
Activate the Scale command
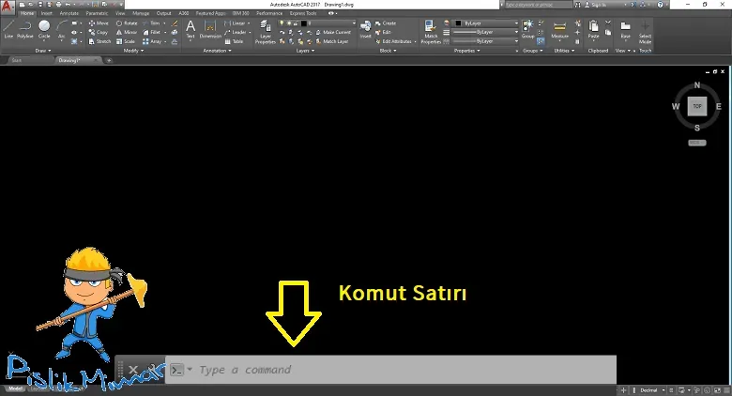pos(126,41)
